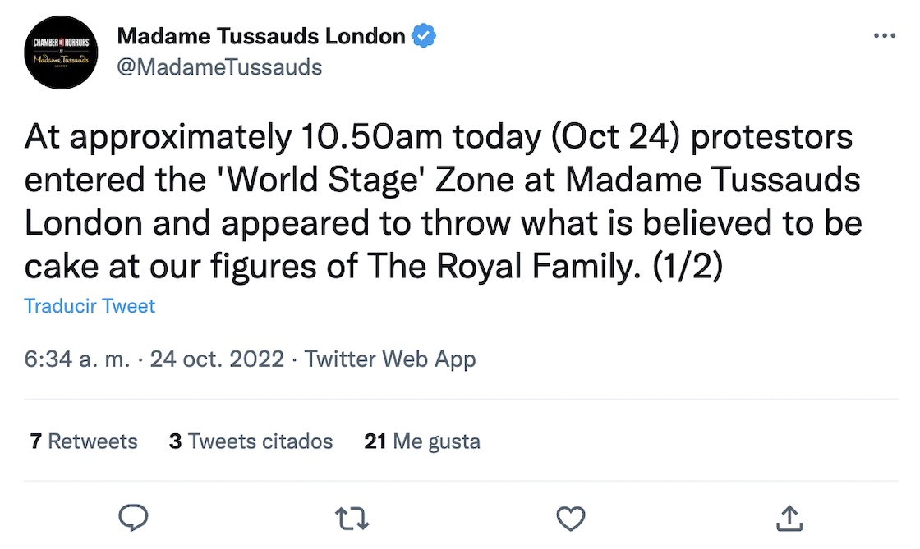Click the Traducir Tweet link
This screenshot has height=549, width=920.
click(x=90, y=306)
